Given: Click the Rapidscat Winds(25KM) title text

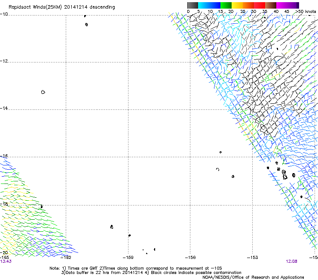Looking at the screenshot, I should [61, 7].
